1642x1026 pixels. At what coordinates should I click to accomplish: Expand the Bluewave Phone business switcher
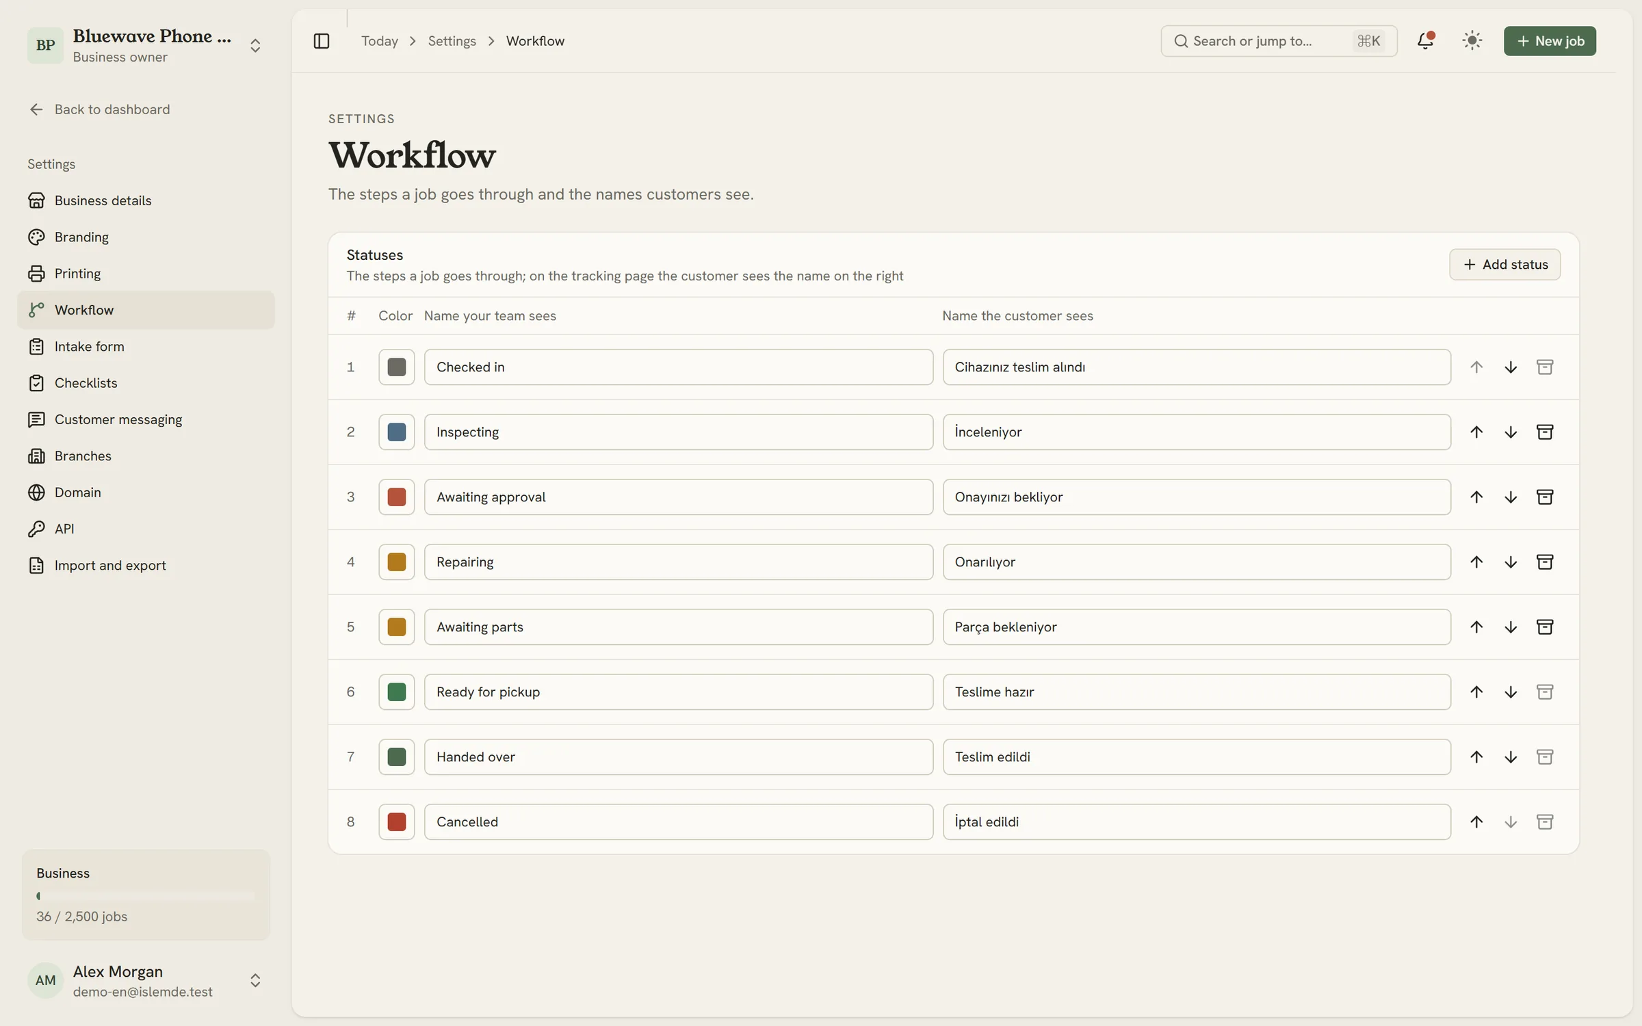pyautogui.click(x=255, y=46)
